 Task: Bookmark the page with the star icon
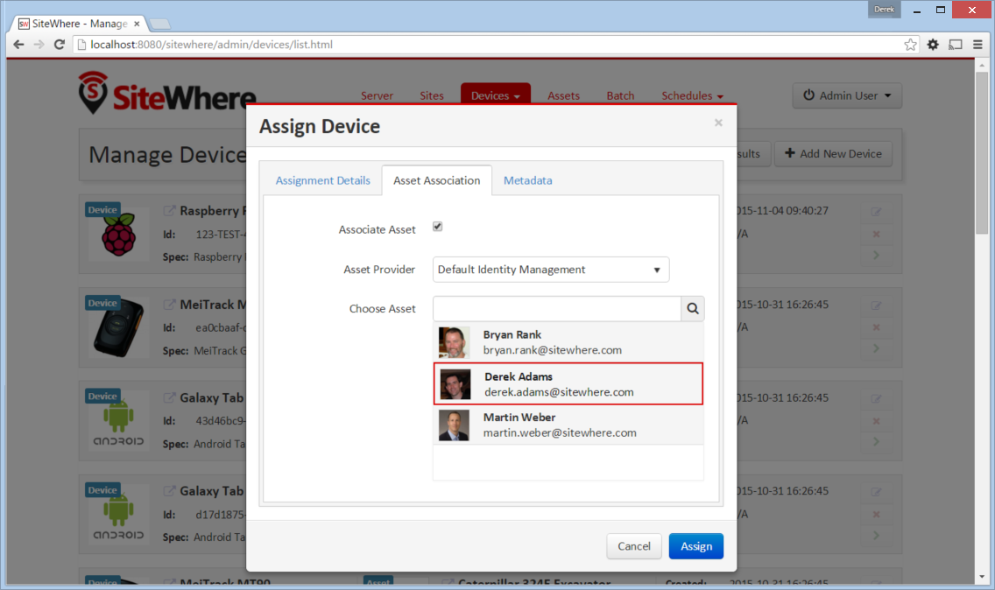tap(911, 45)
